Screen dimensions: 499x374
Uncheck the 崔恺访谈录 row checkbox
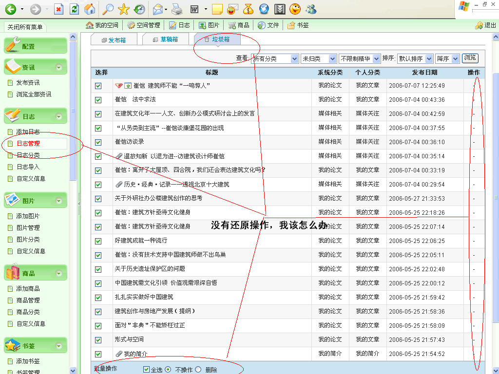pyautogui.click(x=98, y=142)
